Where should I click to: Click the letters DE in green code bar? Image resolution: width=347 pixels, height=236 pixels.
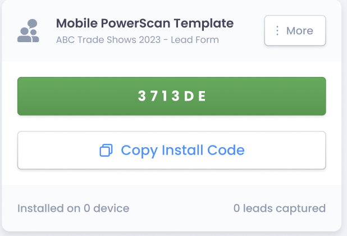[195, 96]
